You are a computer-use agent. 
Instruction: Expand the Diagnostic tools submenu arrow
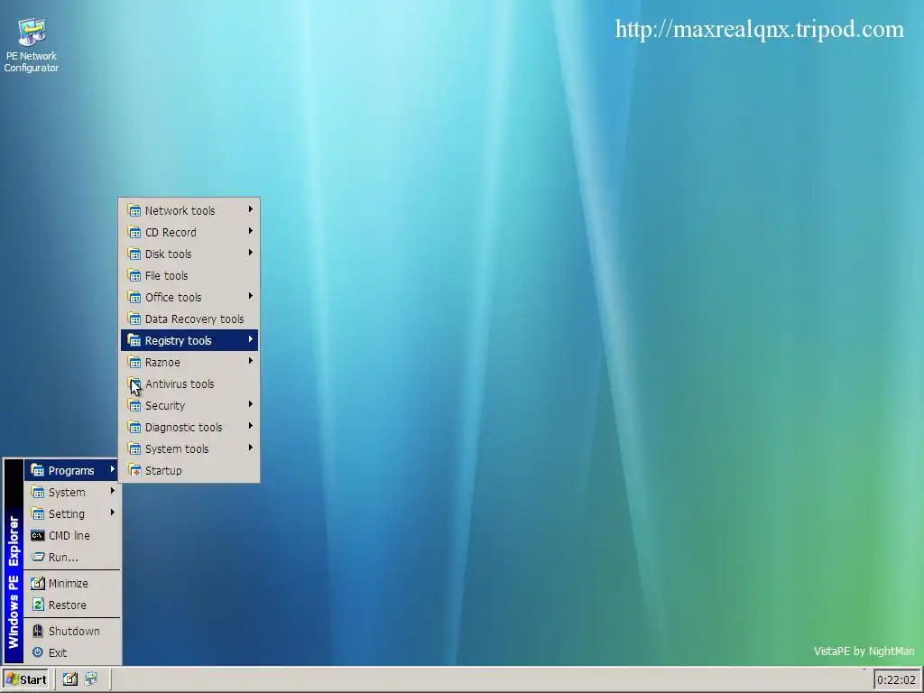(251, 426)
